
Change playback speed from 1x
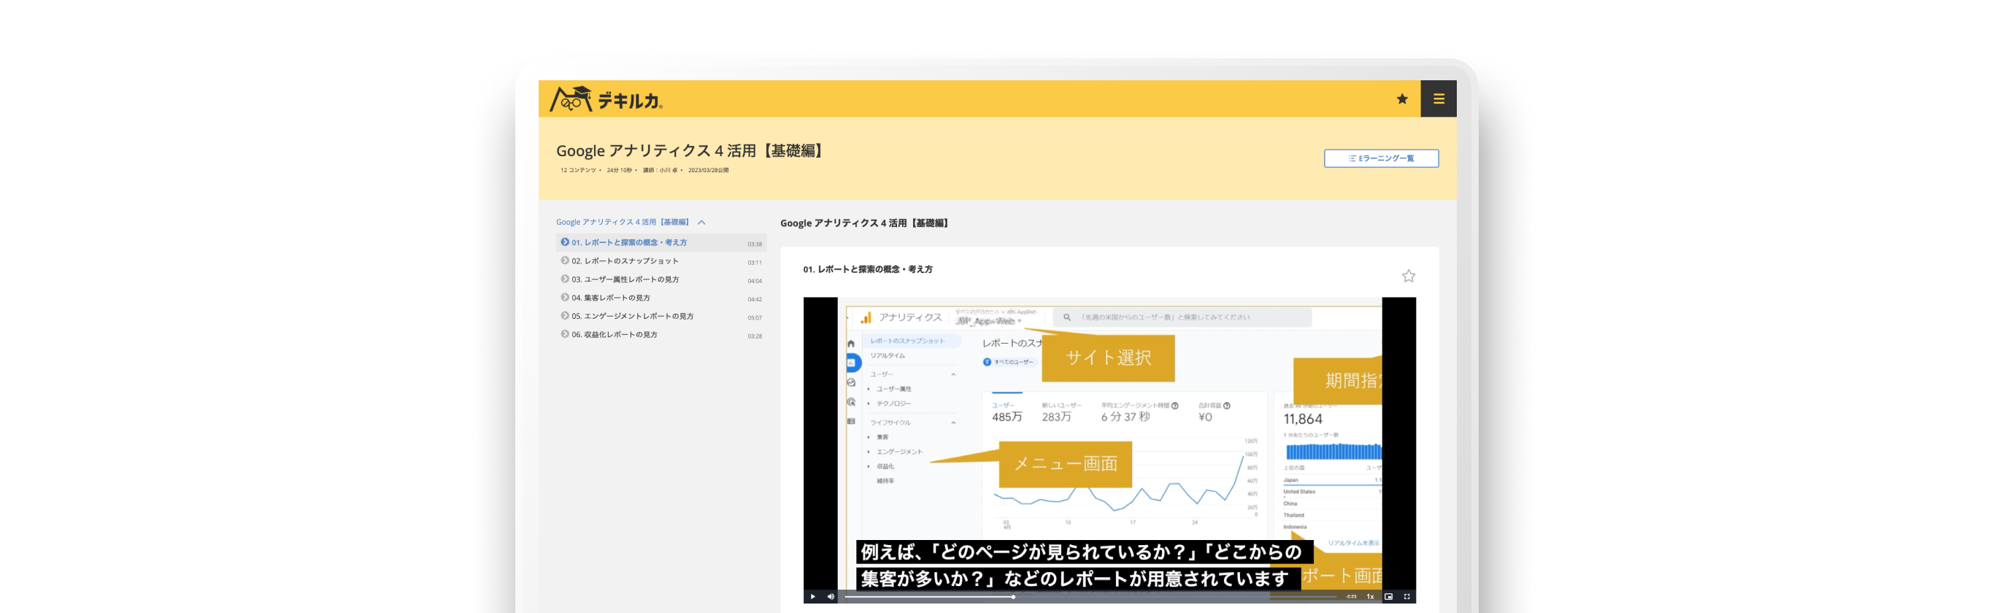pyautogui.click(x=1369, y=597)
